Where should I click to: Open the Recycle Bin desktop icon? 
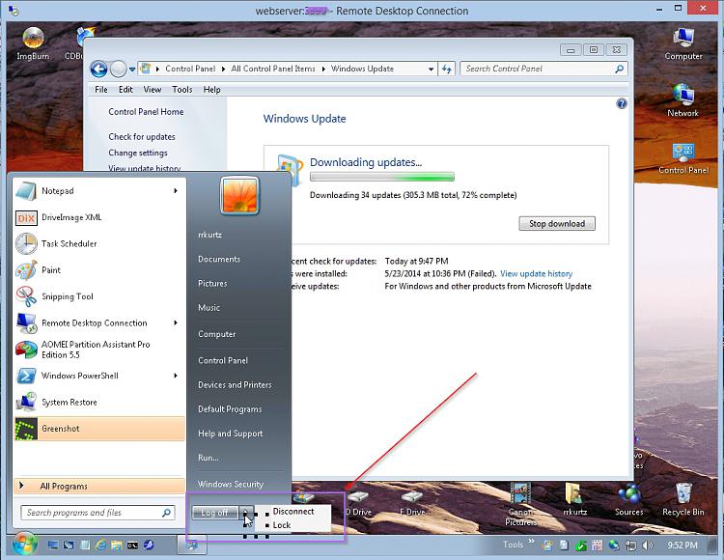[x=683, y=499]
